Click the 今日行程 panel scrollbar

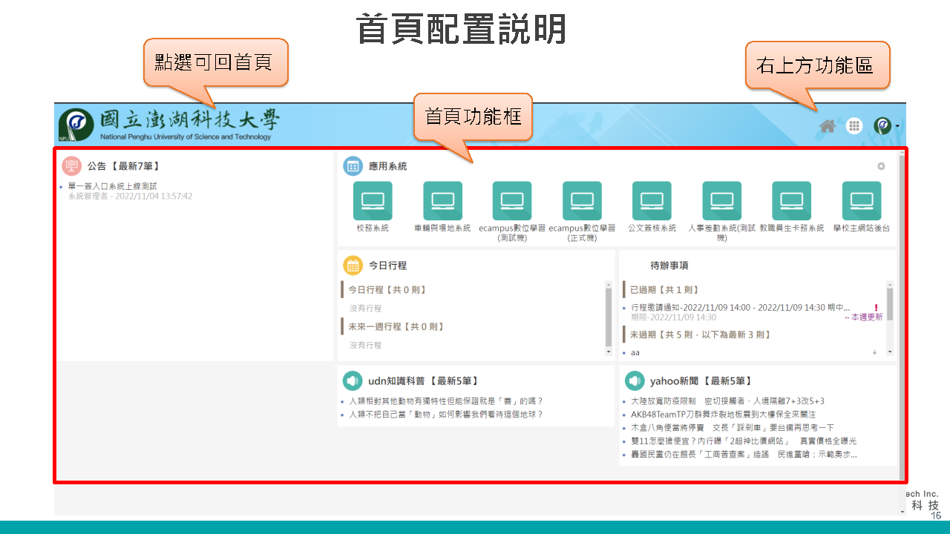(x=609, y=317)
